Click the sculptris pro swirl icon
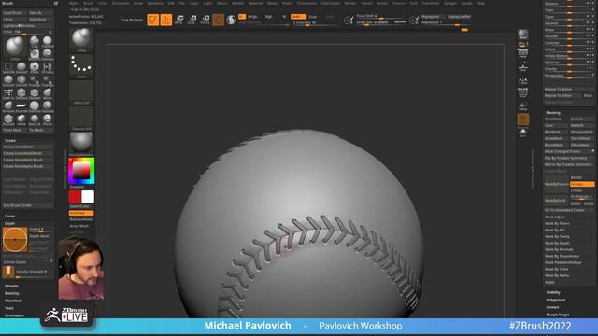598x336 pixels. [x=231, y=20]
